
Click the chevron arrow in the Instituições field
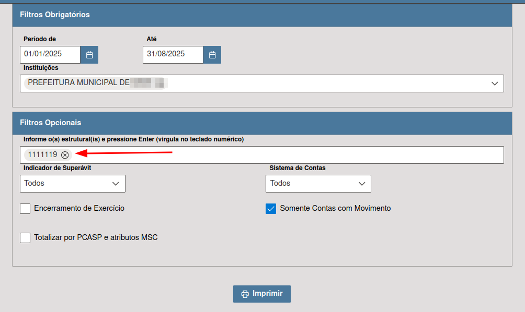point(495,83)
